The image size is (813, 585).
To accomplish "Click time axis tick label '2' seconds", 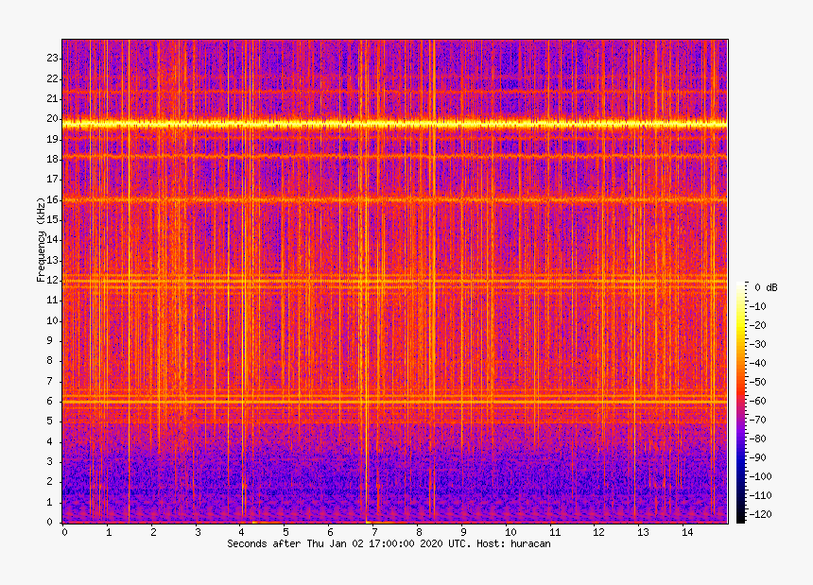I will 153,532.
